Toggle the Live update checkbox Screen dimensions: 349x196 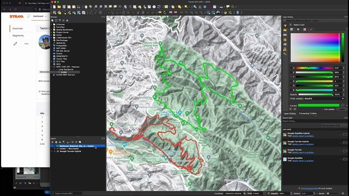[x=322, y=109]
